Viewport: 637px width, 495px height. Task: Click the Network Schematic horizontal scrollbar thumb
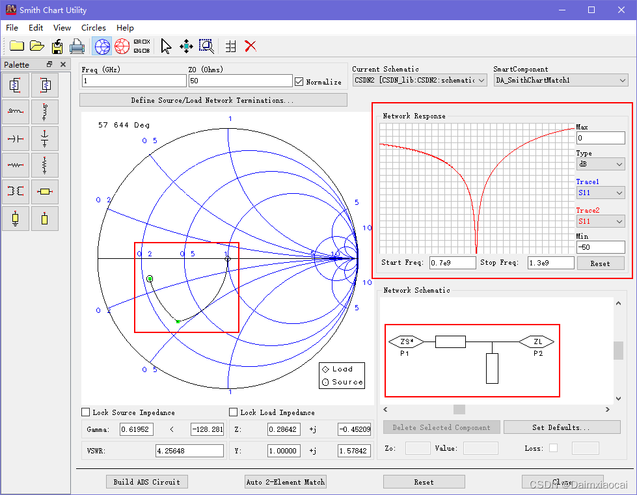click(459, 409)
